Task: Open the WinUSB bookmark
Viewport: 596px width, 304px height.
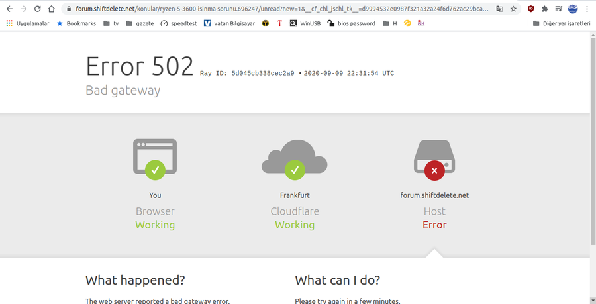Action: click(x=305, y=23)
